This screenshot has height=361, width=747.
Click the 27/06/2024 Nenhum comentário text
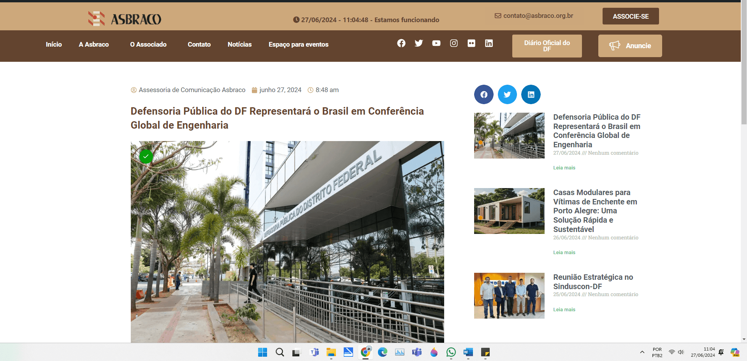pos(596,153)
